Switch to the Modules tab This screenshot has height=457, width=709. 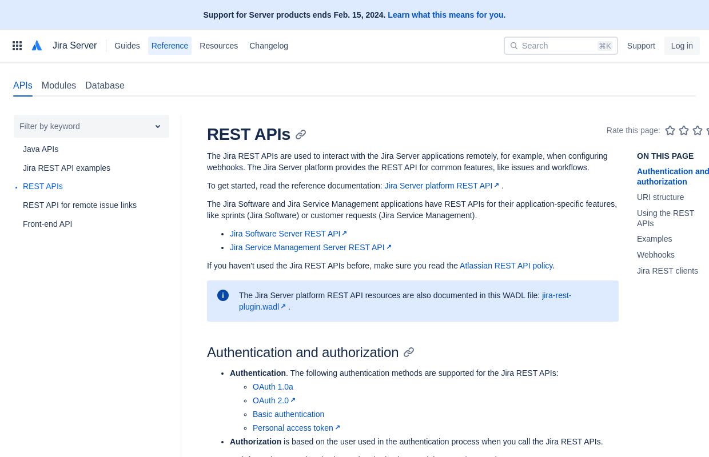click(x=59, y=86)
